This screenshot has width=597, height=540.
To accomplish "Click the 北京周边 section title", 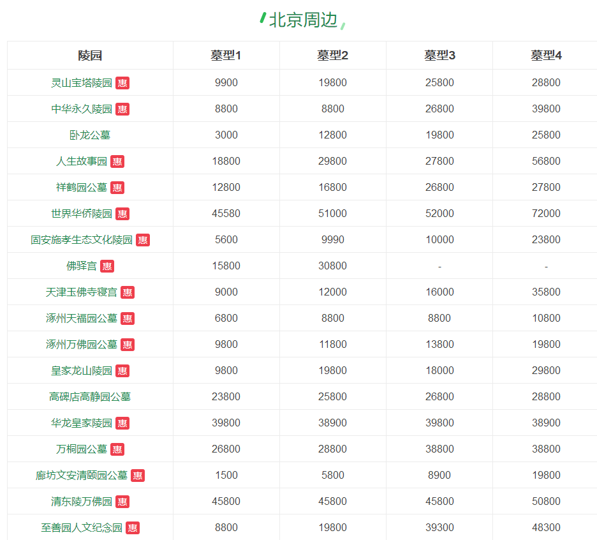I will (x=303, y=20).
